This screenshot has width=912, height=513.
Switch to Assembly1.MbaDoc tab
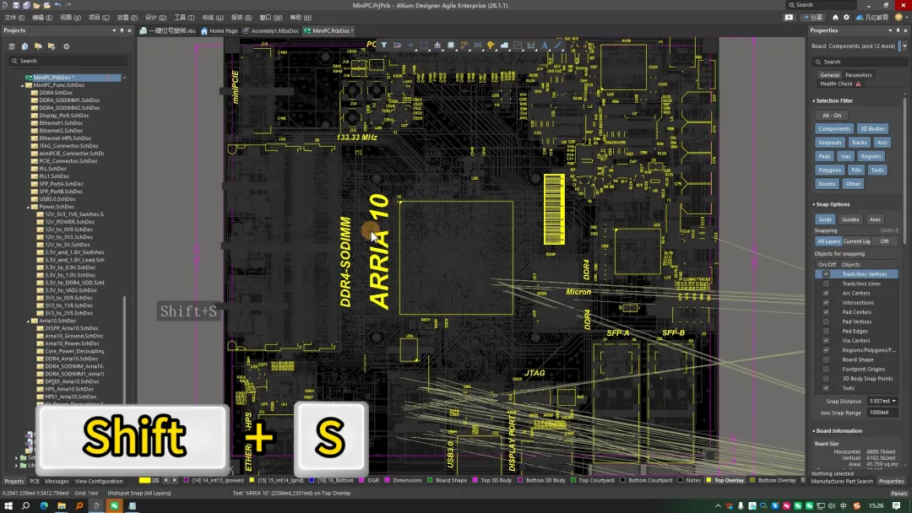click(270, 30)
